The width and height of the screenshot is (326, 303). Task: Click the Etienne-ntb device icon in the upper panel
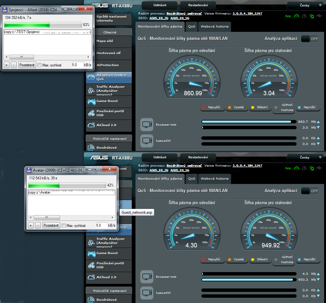(146, 124)
